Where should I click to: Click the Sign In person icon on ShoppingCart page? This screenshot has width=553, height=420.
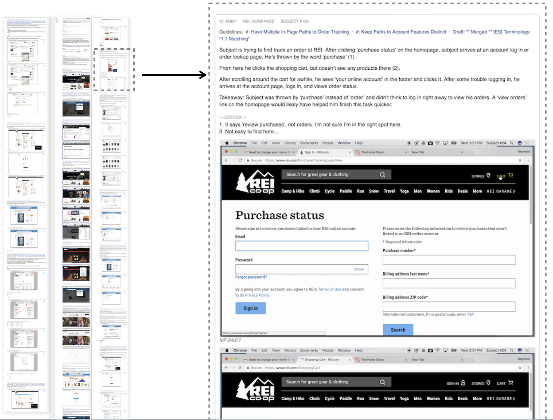click(x=462, y=383)
